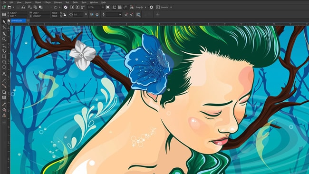Viewport: 309px width, 174px height.
Task: Open the File menu
Action: click(4, 2)
